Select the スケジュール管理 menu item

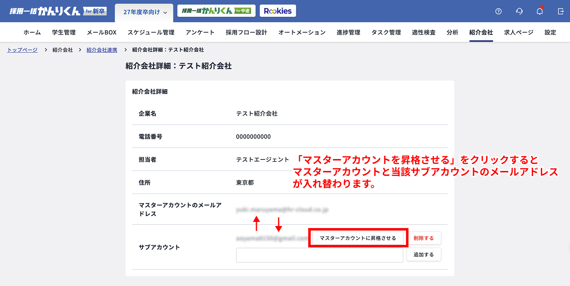click(x=151, y=32)
